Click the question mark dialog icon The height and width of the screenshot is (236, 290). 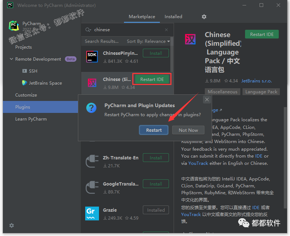(x=91, y=108)
